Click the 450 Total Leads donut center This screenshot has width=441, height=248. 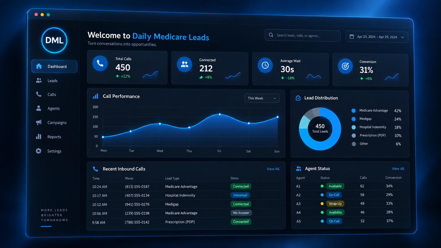point(320,129)
